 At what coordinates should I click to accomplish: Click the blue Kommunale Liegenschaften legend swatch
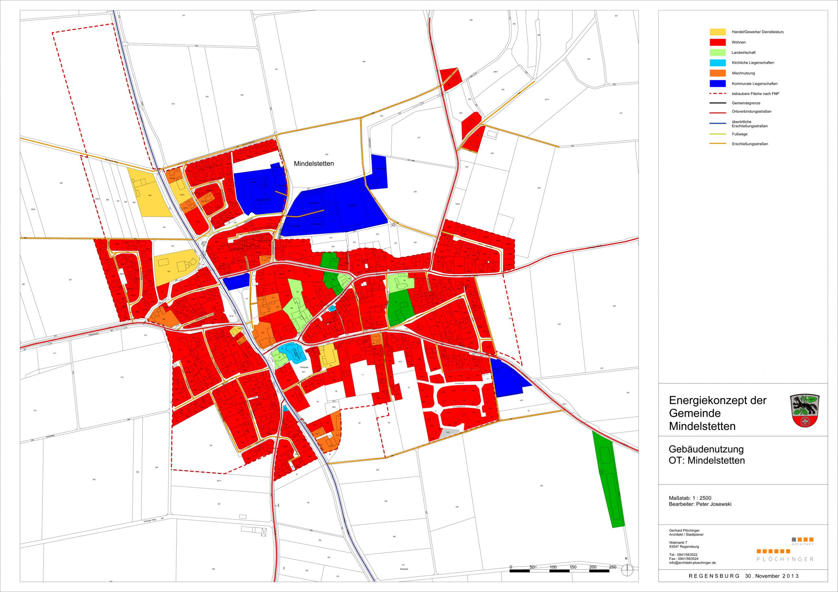click(x=718, y=83)
